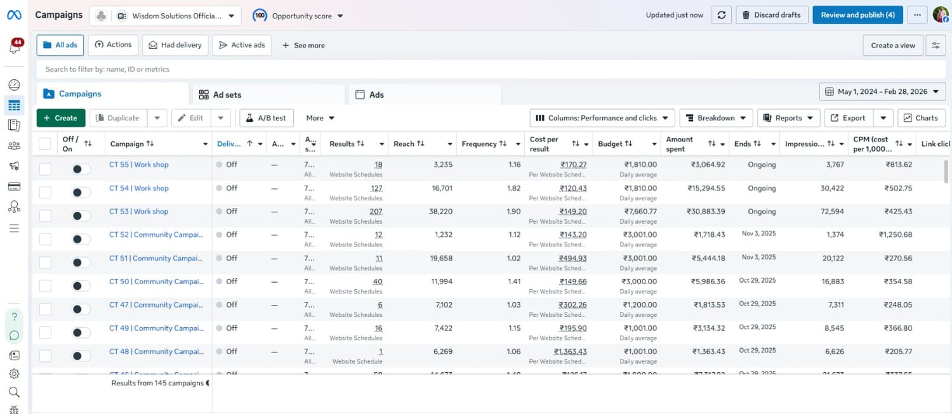Click the Review and publish (4) button
The image size is (952, 414).
click(x=857, y=15)
